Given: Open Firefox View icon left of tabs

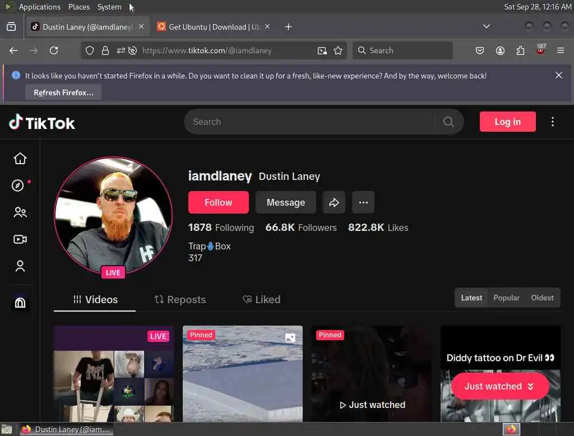Looking at the screenshot, I should 11,27.
